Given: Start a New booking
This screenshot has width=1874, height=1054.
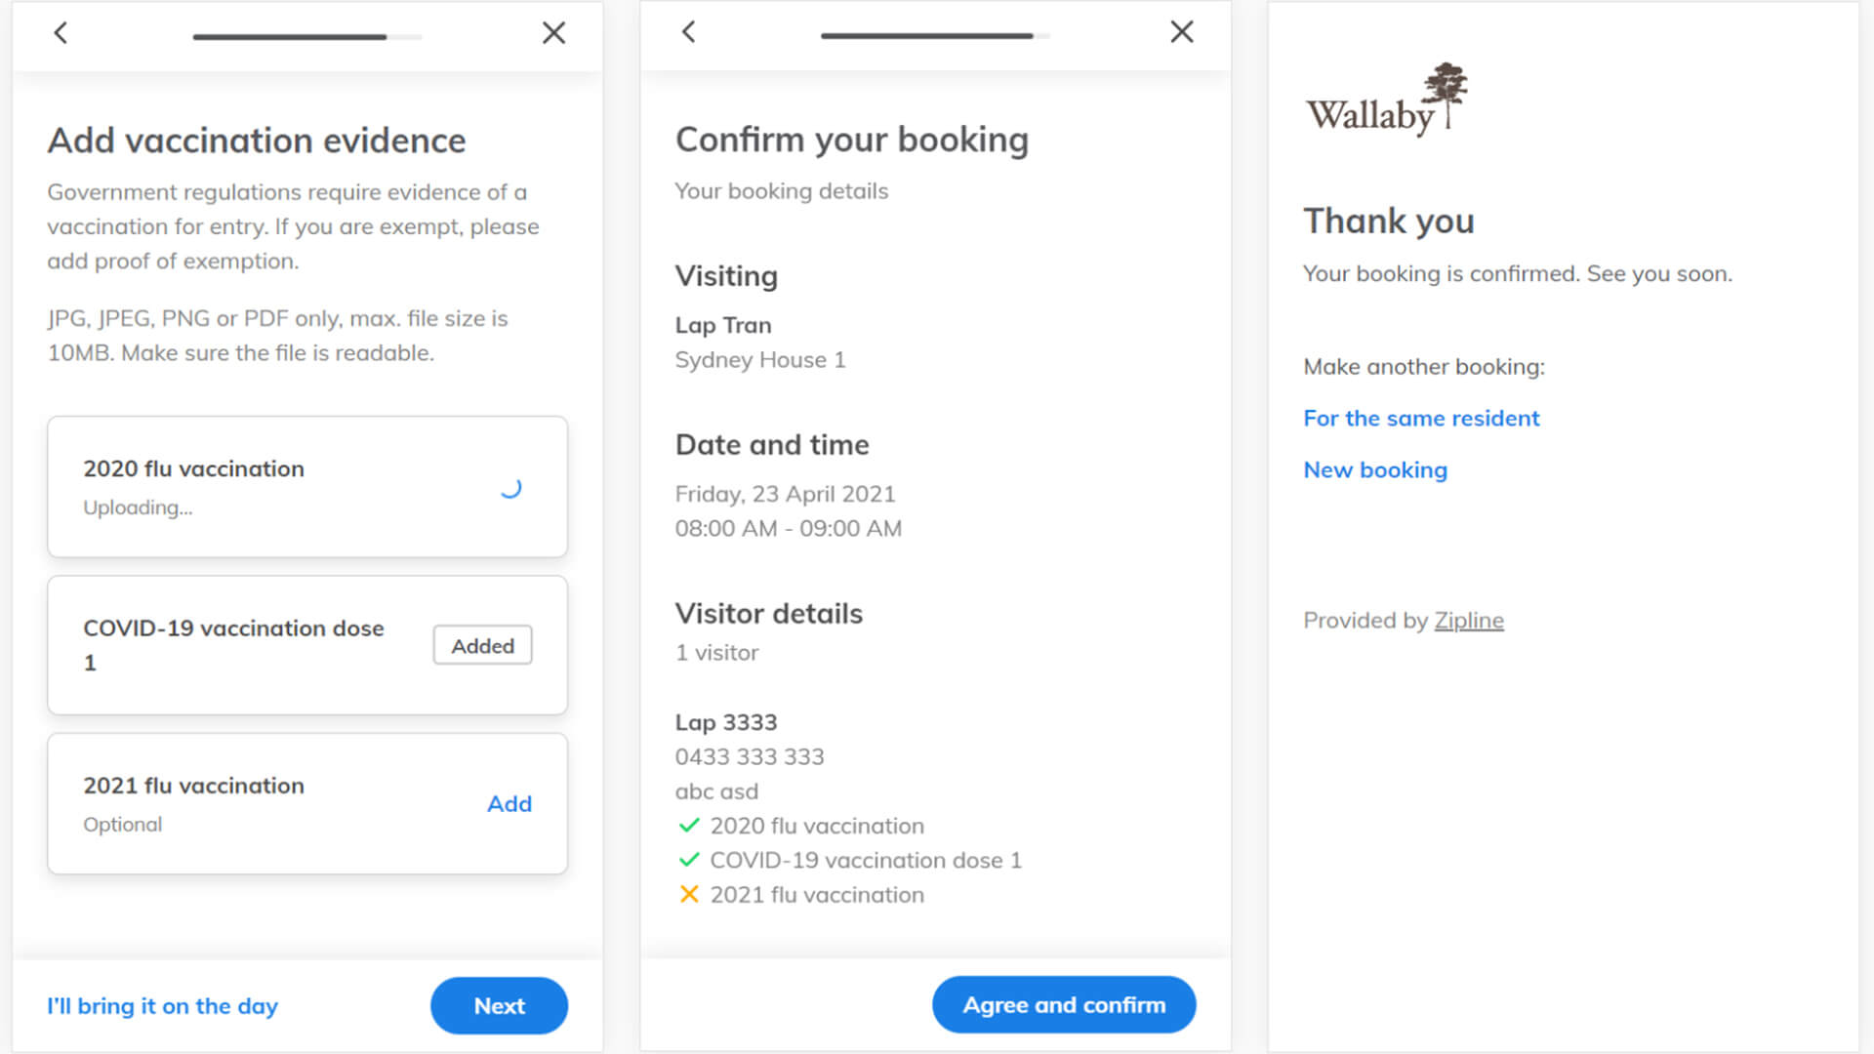Looking at the screenshot, I should tap(1374, 469).
